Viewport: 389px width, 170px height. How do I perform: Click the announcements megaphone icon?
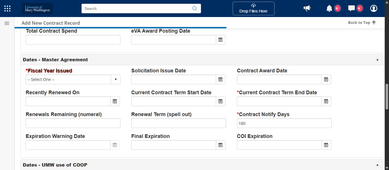pyautogui.click(x=307, y=8)
